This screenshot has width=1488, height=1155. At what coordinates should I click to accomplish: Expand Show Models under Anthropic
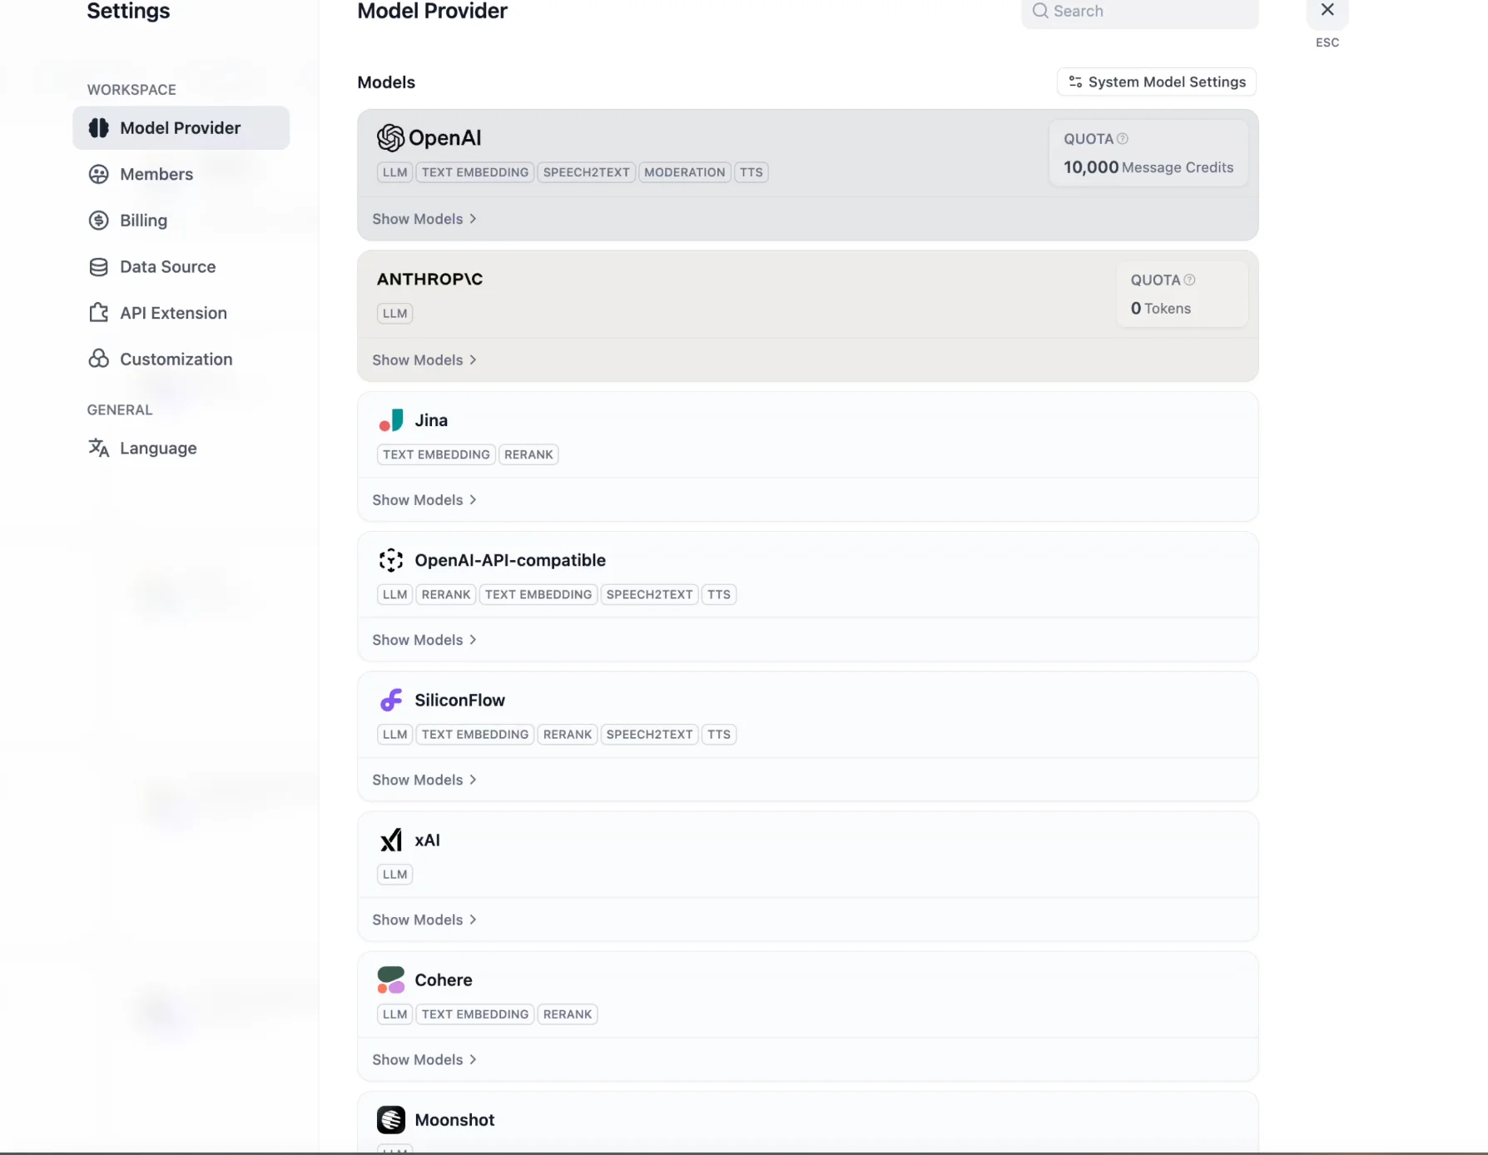424,360
